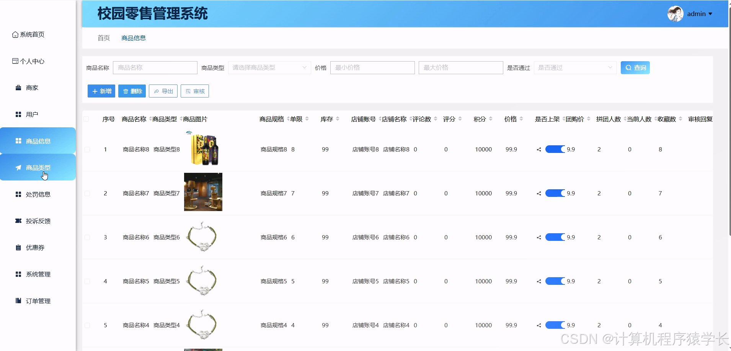Switch to the 首页 tab

[x=103, y=38]
